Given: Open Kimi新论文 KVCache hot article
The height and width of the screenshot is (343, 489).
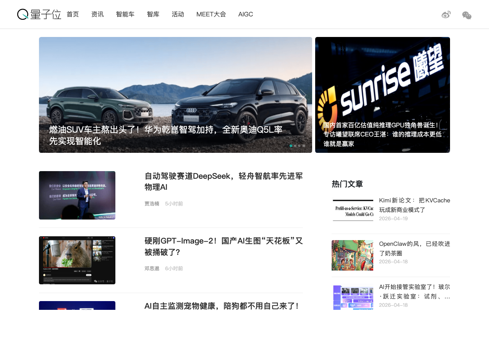Looking at the screenshot, I should [x=415, y=205].
